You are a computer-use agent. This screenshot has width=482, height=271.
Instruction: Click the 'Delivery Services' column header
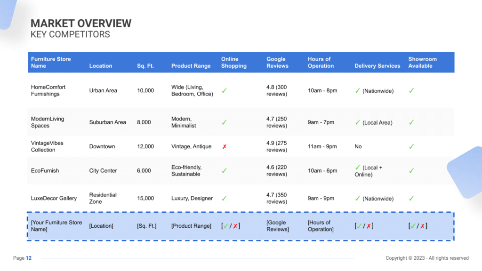[377, 66]
